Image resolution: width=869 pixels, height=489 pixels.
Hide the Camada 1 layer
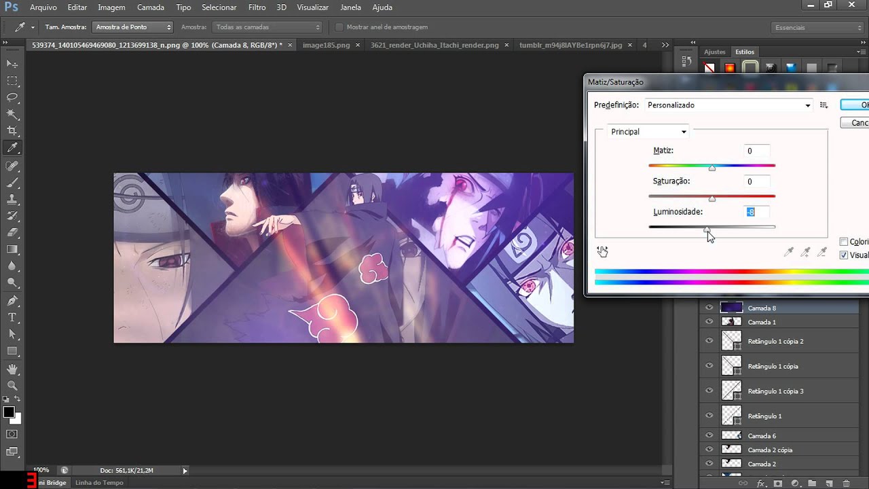(x=709, y=322)
